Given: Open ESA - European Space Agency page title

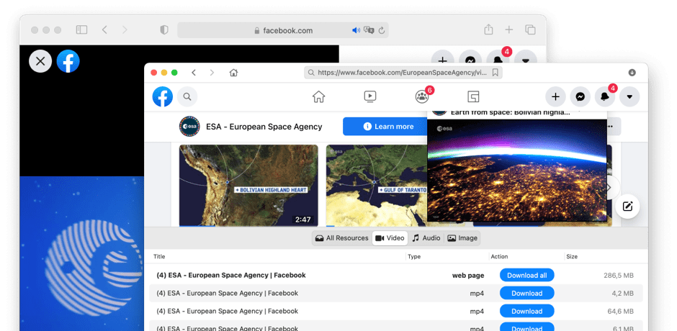Looking at the screenshot, I should 264,127.
